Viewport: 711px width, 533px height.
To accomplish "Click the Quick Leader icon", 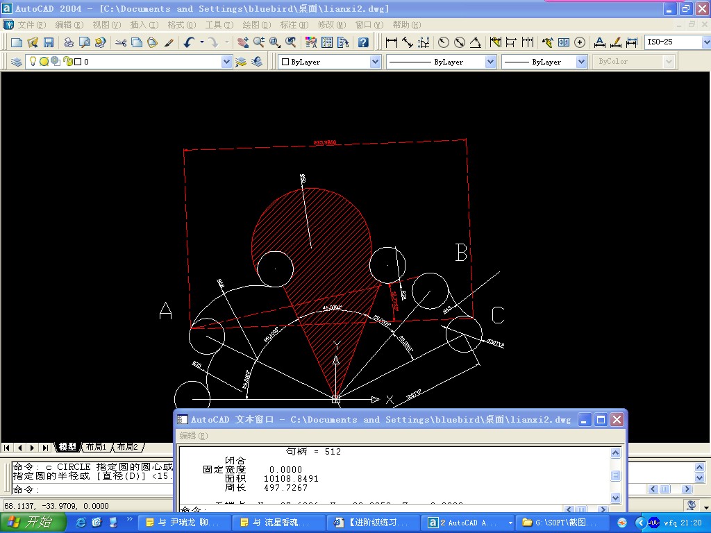I will click(x=547, y=42).
